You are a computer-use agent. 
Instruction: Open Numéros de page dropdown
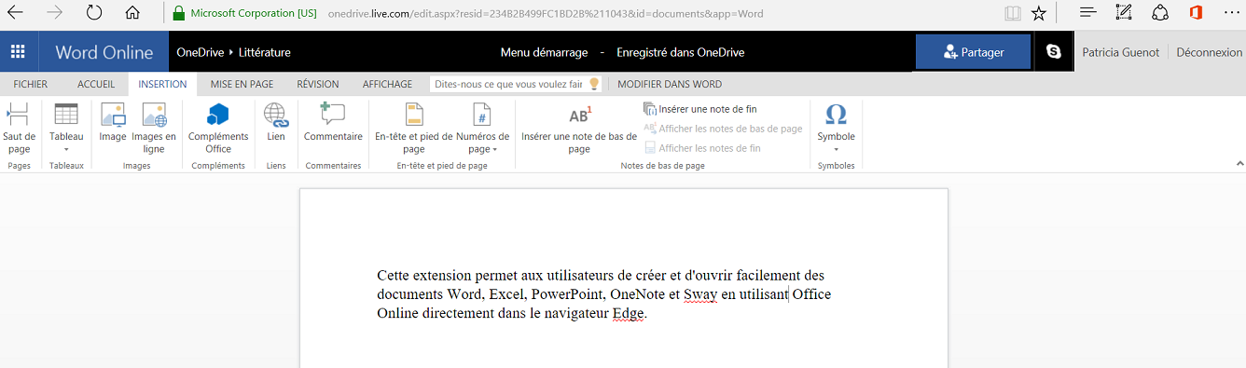482,129
